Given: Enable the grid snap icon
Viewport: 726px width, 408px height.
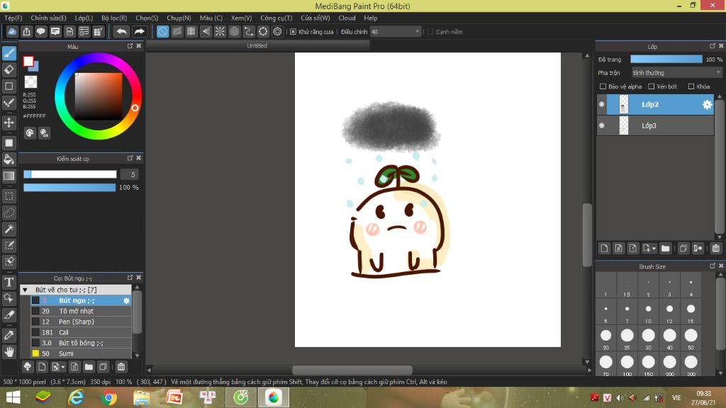Looking at the screenshot, I should point(191,31).
